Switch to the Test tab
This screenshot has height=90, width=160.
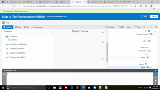[27, 27]
